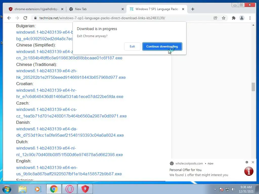Open the Czech cs-cz download link

coord(71,113)
